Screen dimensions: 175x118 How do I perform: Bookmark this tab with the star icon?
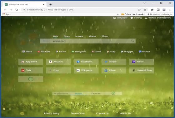[x=145, y=10]
